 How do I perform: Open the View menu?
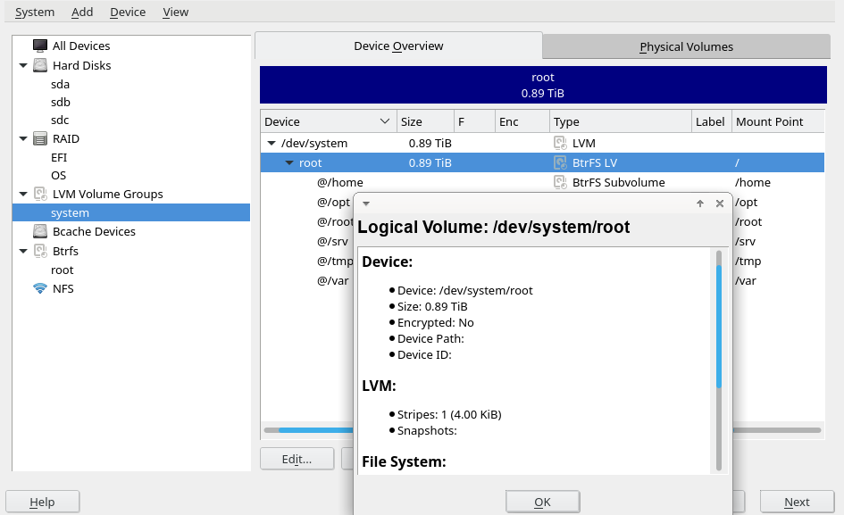coord(175,12)
